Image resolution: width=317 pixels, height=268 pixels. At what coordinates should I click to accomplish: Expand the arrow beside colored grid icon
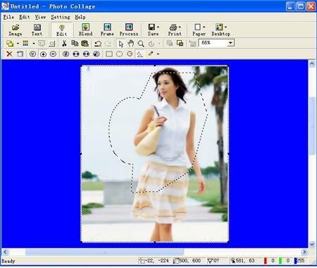coord(34,44)
